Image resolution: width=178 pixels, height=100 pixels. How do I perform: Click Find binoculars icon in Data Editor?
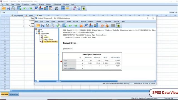[57, 8]
